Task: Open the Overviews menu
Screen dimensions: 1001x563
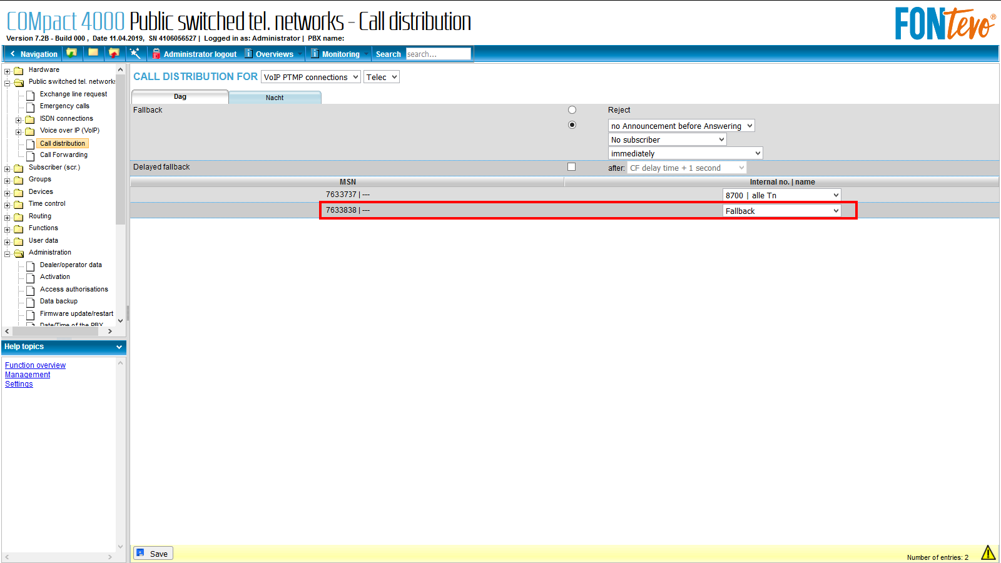Action: coord(275,54)
